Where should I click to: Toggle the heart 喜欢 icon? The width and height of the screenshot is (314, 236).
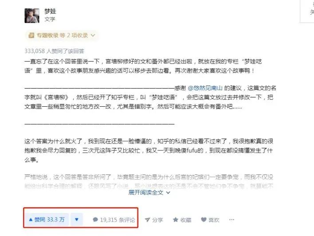click(204, 220)
